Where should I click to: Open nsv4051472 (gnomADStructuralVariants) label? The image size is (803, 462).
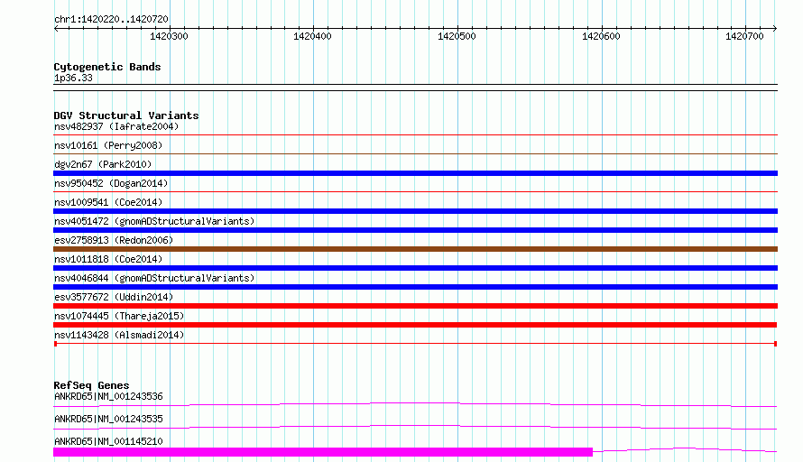tap(154, 221)
